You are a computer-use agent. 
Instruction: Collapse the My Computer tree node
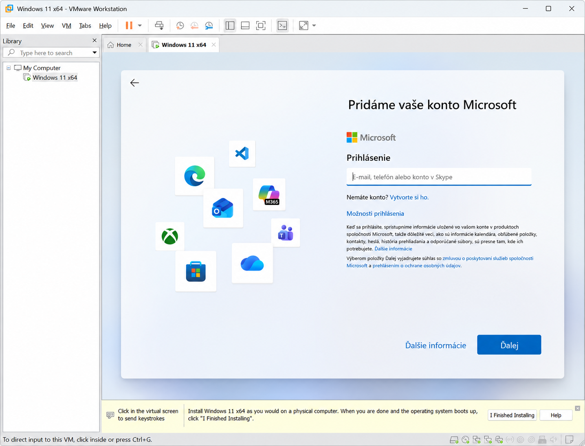coord(9,68)
